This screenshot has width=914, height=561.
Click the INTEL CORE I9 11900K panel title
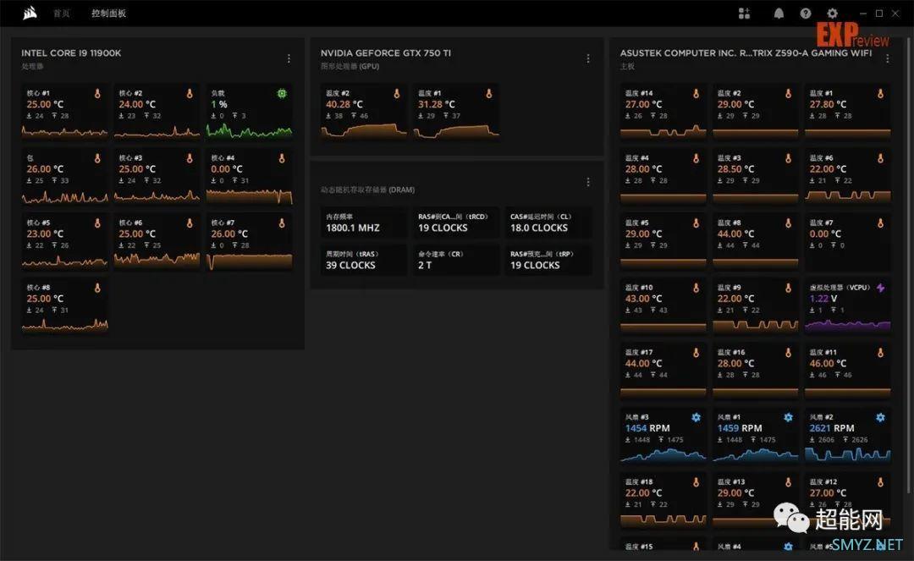[71, 53]
